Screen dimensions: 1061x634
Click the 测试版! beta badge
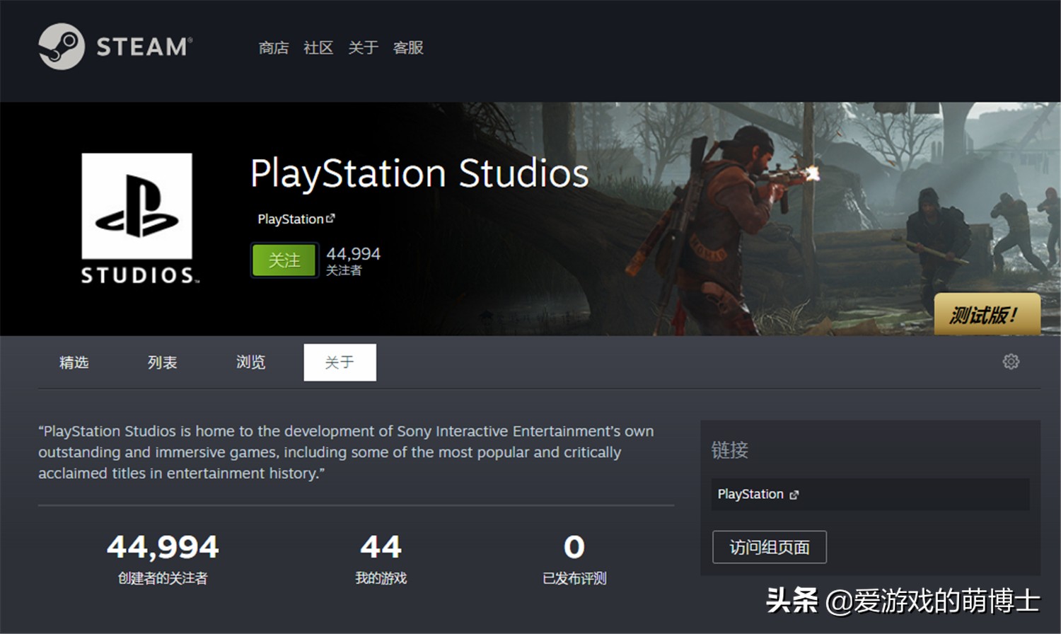pyautogui.click(x=987, y=314)
